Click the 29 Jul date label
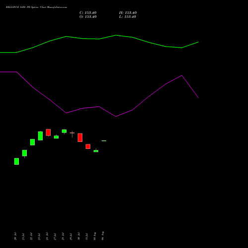The image size is (248, 248). pyautogui.click(x=71, y=237)
